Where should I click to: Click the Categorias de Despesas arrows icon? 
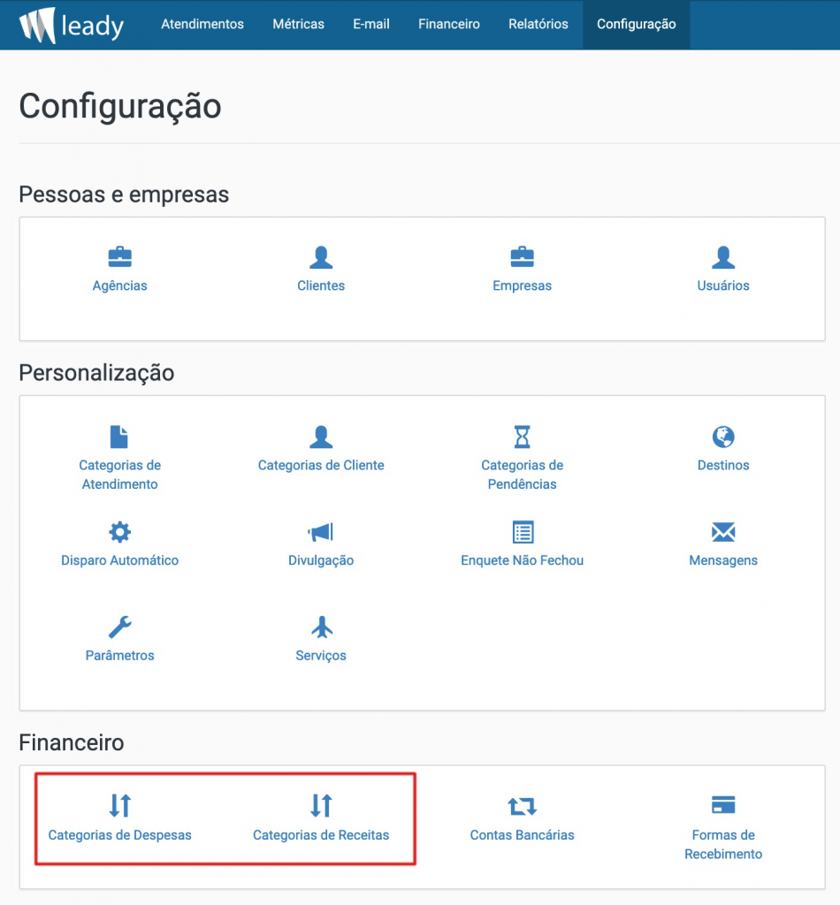[120, 806]
